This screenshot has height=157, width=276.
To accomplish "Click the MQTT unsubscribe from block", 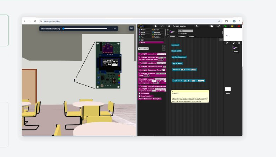I will (x=152, y=66).
